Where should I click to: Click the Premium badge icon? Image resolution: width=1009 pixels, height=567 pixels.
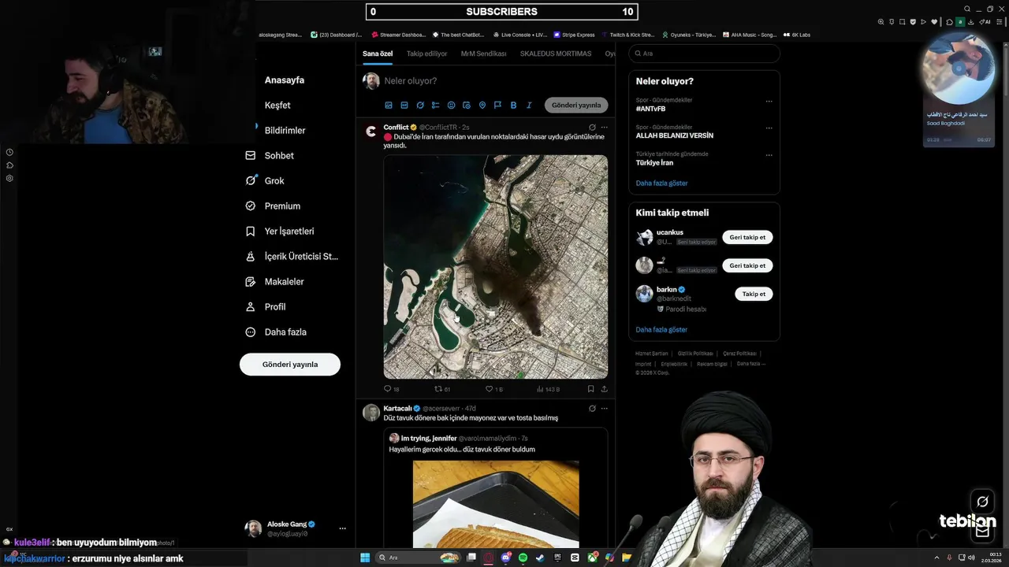[251, 206]
